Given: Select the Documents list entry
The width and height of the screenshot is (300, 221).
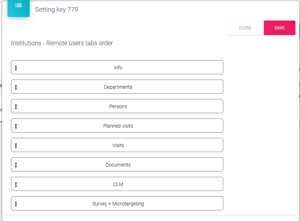Looking at the screenshot, I should pyautogui.click(x=118, y=165).
